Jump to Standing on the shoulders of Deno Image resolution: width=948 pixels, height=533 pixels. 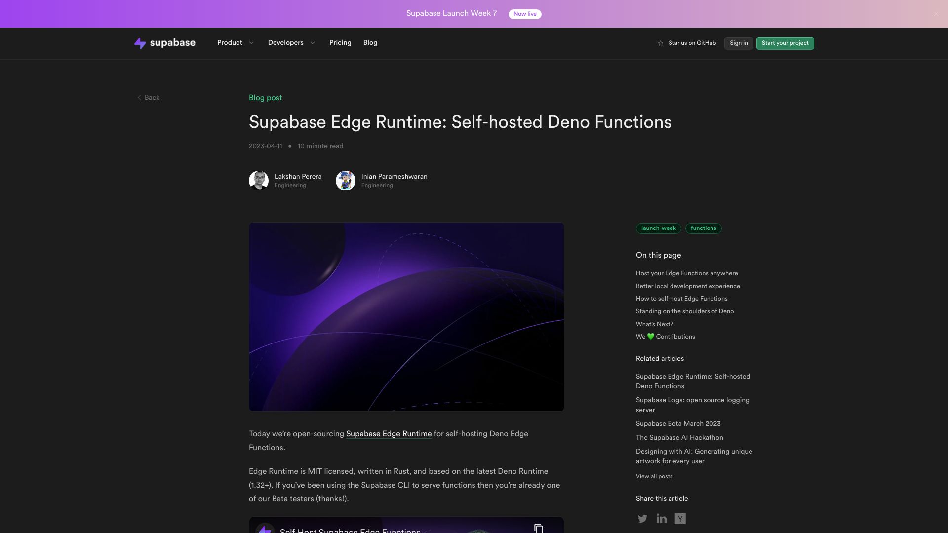point(685,311)
